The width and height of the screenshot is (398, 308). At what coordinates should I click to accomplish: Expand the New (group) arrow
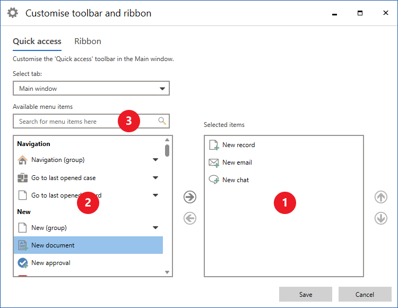click(155, 228)
